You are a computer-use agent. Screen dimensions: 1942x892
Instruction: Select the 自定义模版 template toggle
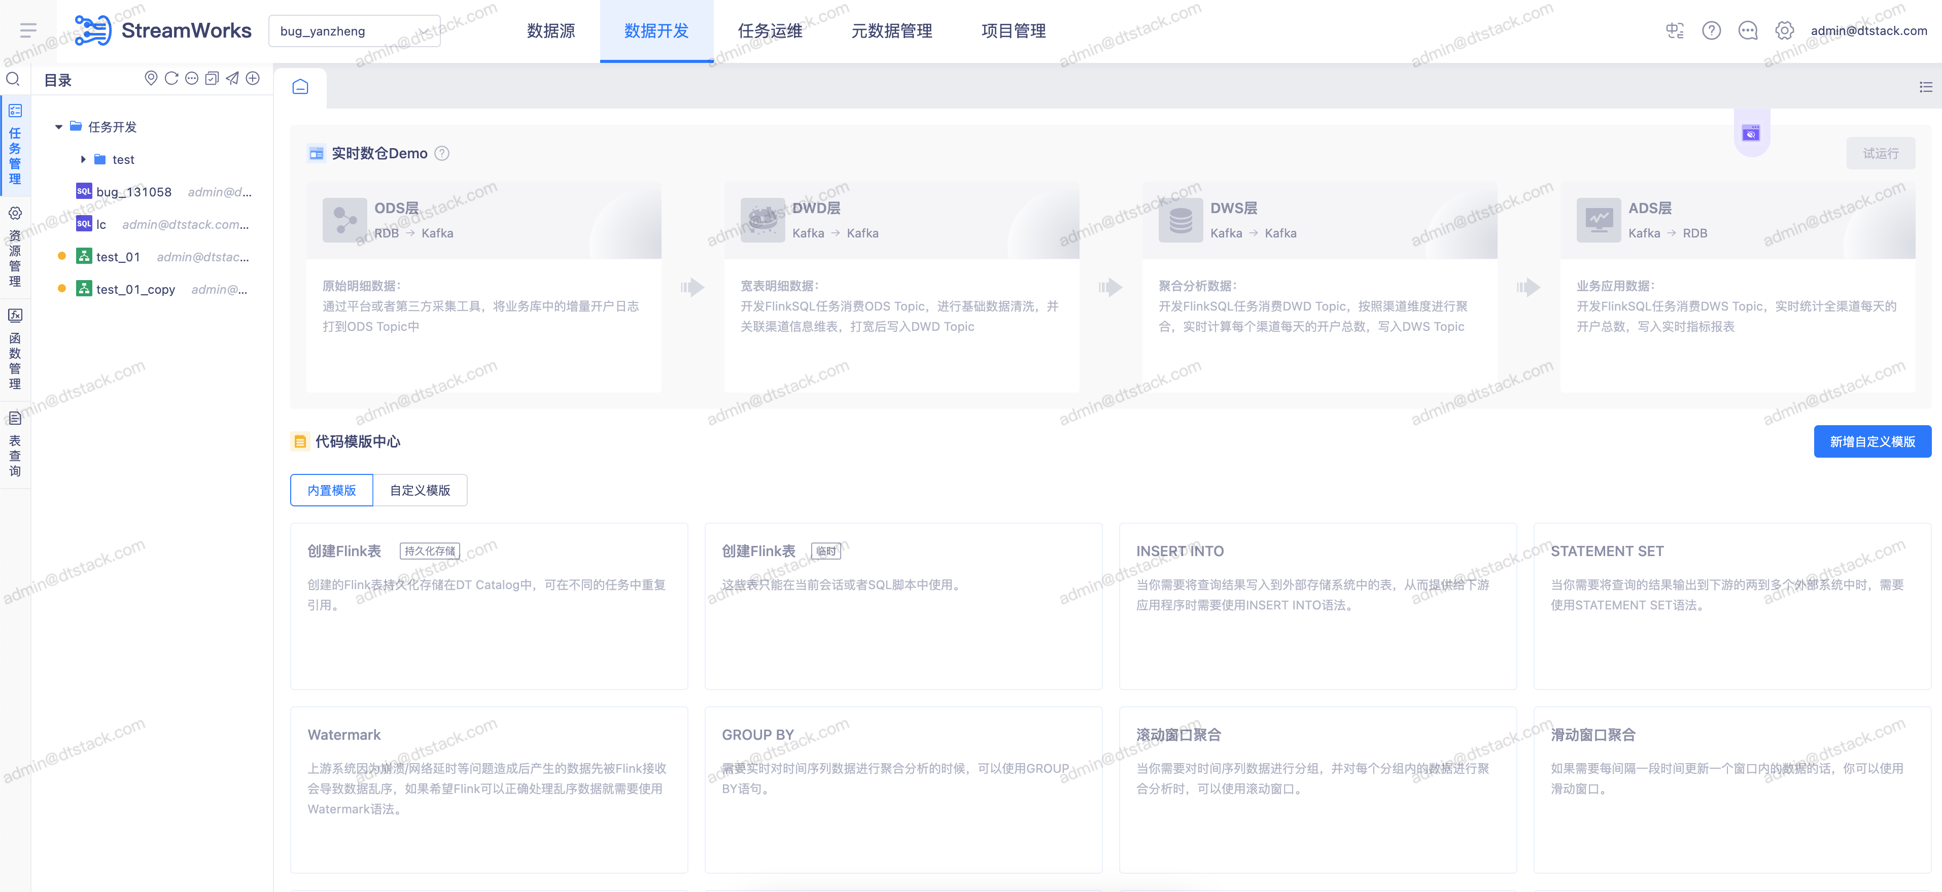click(x=419, y=490)
